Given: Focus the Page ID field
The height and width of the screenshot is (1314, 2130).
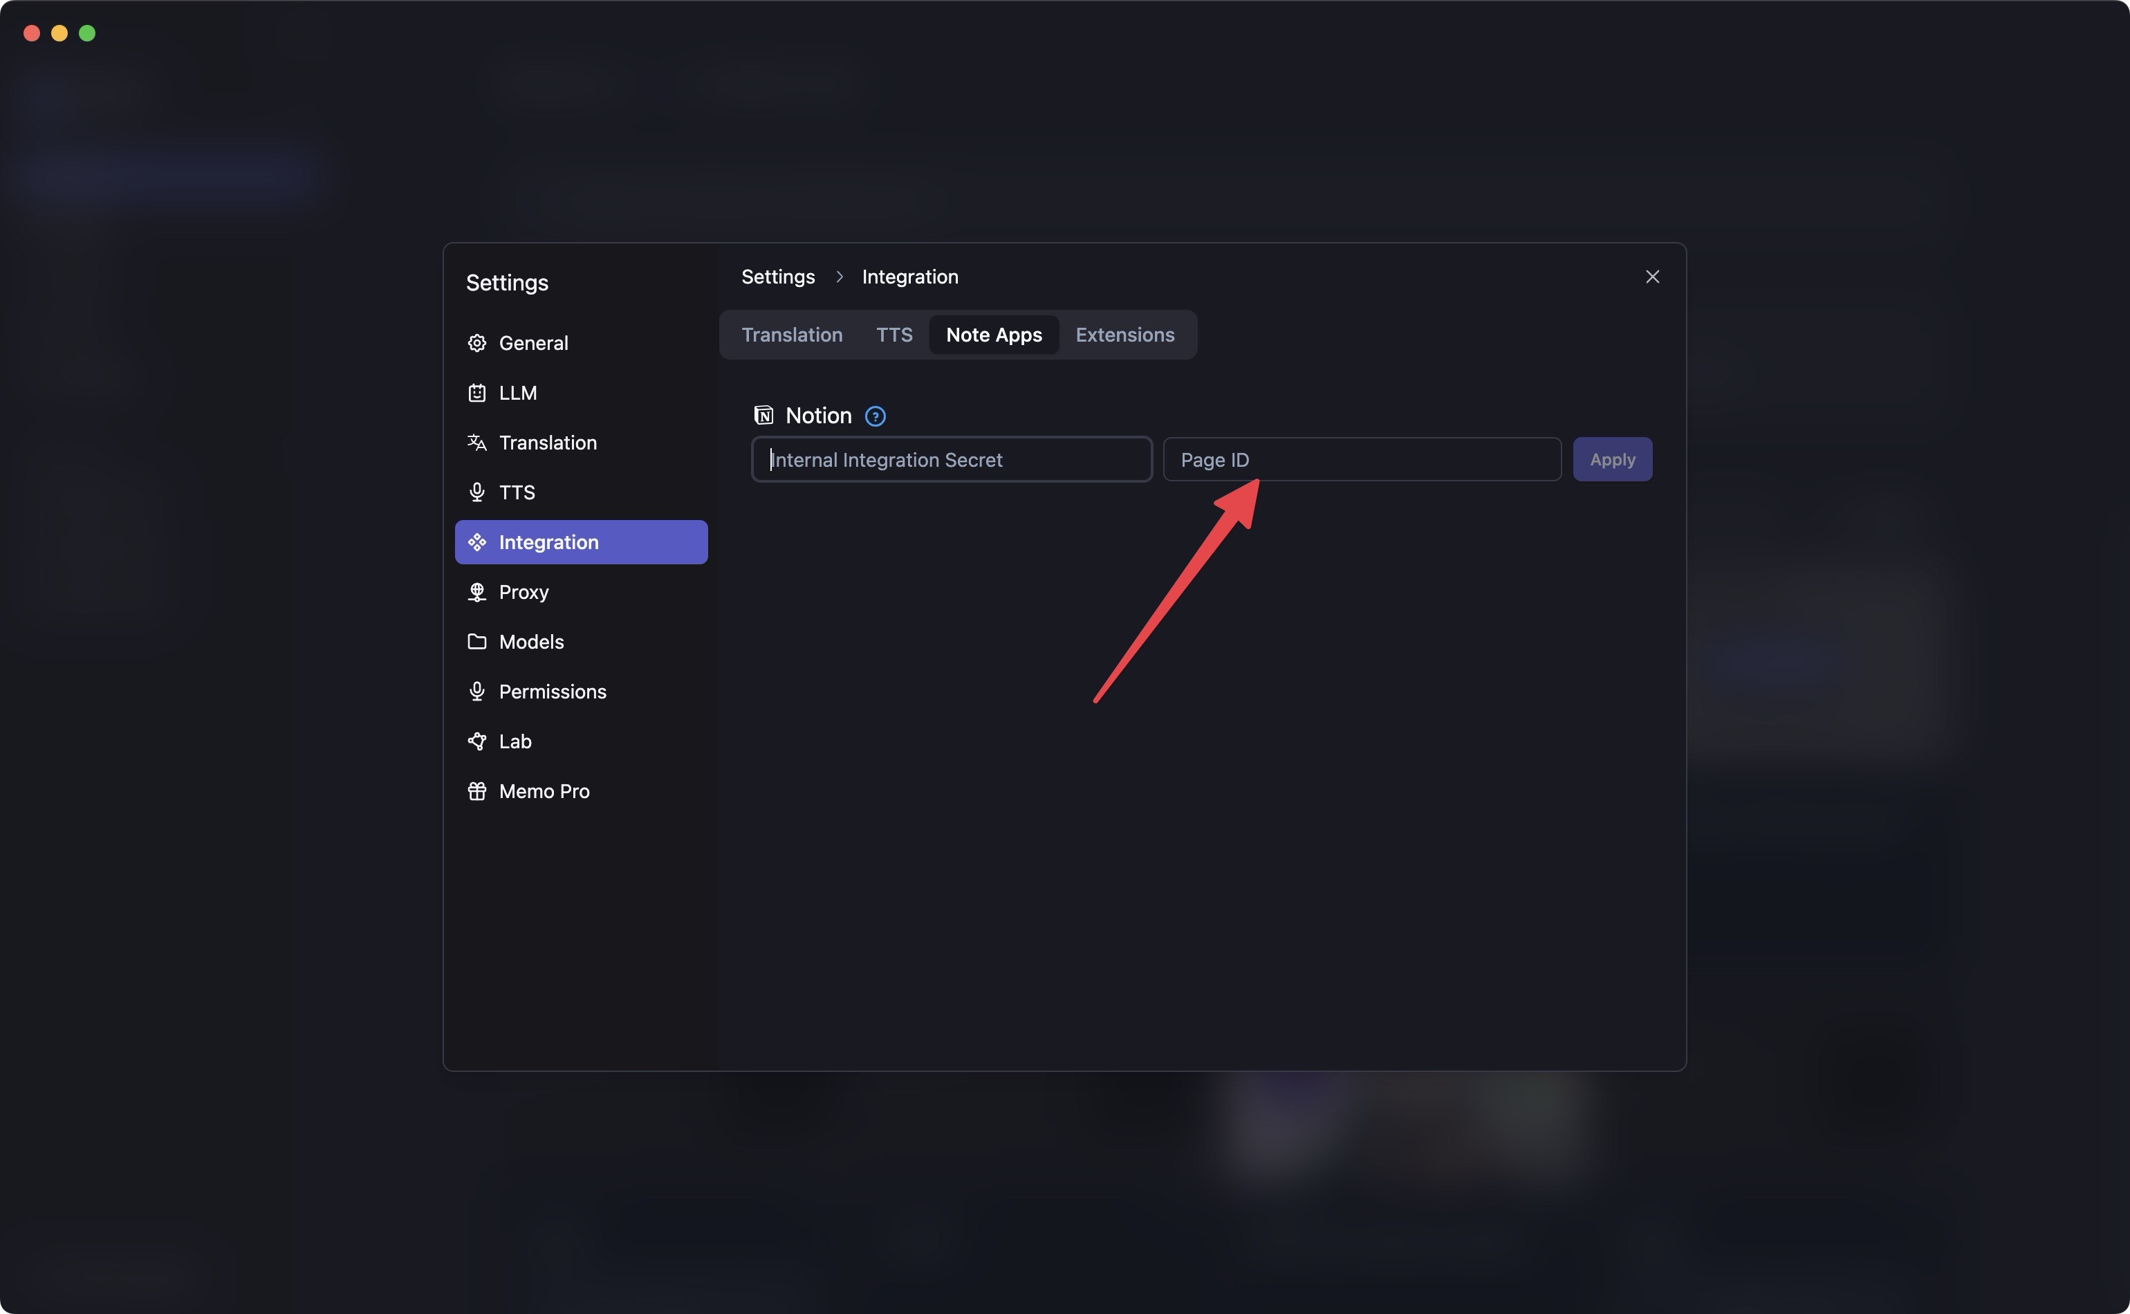Looking at the screenshot, I should [1362, 459].
